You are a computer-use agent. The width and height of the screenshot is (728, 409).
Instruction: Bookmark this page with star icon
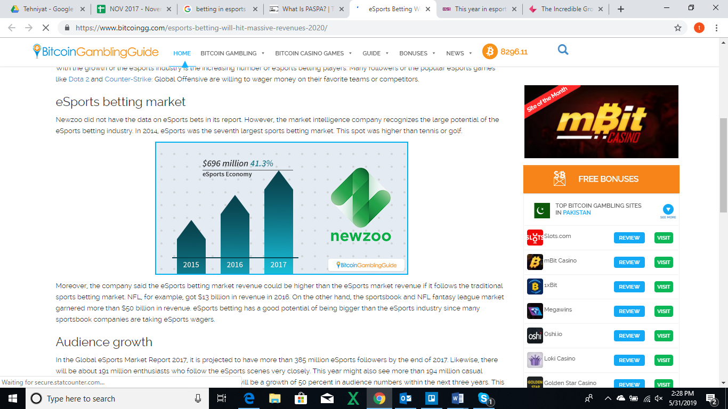(x=678, y=28)
